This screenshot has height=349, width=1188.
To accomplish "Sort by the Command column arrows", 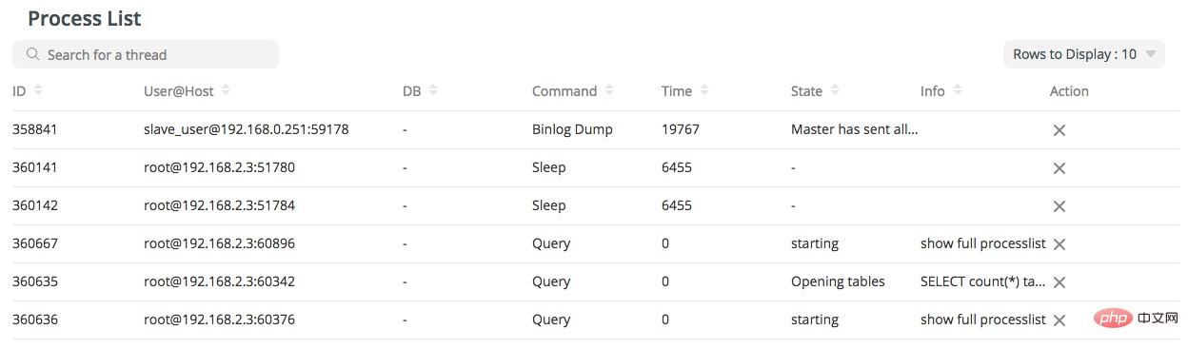I will pos(609,90).
